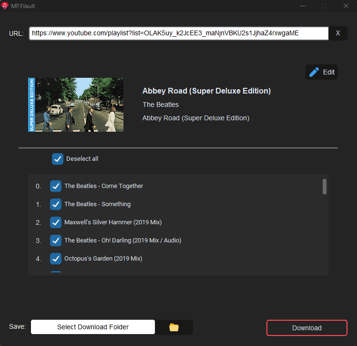
Task: Click the MP3Vault app logo icon
Action: (x=5, y=6)
